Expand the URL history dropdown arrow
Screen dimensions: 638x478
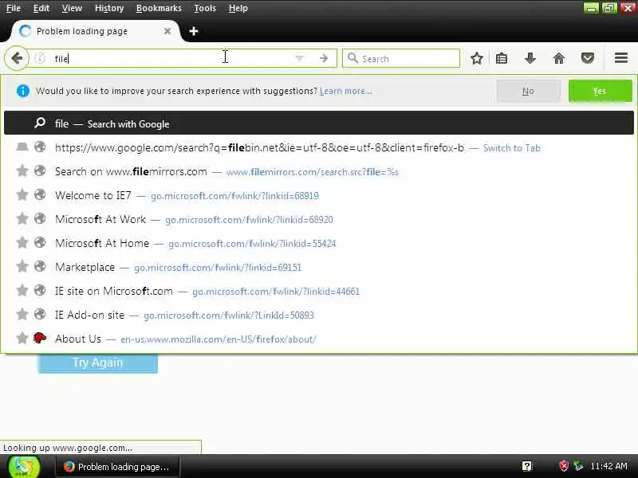click(300, 58)
